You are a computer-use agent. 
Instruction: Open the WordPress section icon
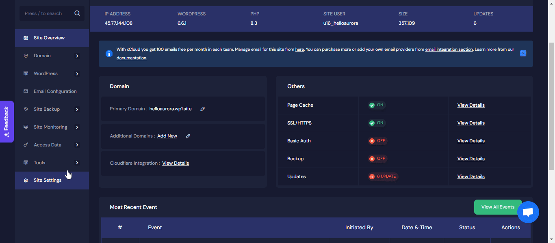click(x=25, y=73)
